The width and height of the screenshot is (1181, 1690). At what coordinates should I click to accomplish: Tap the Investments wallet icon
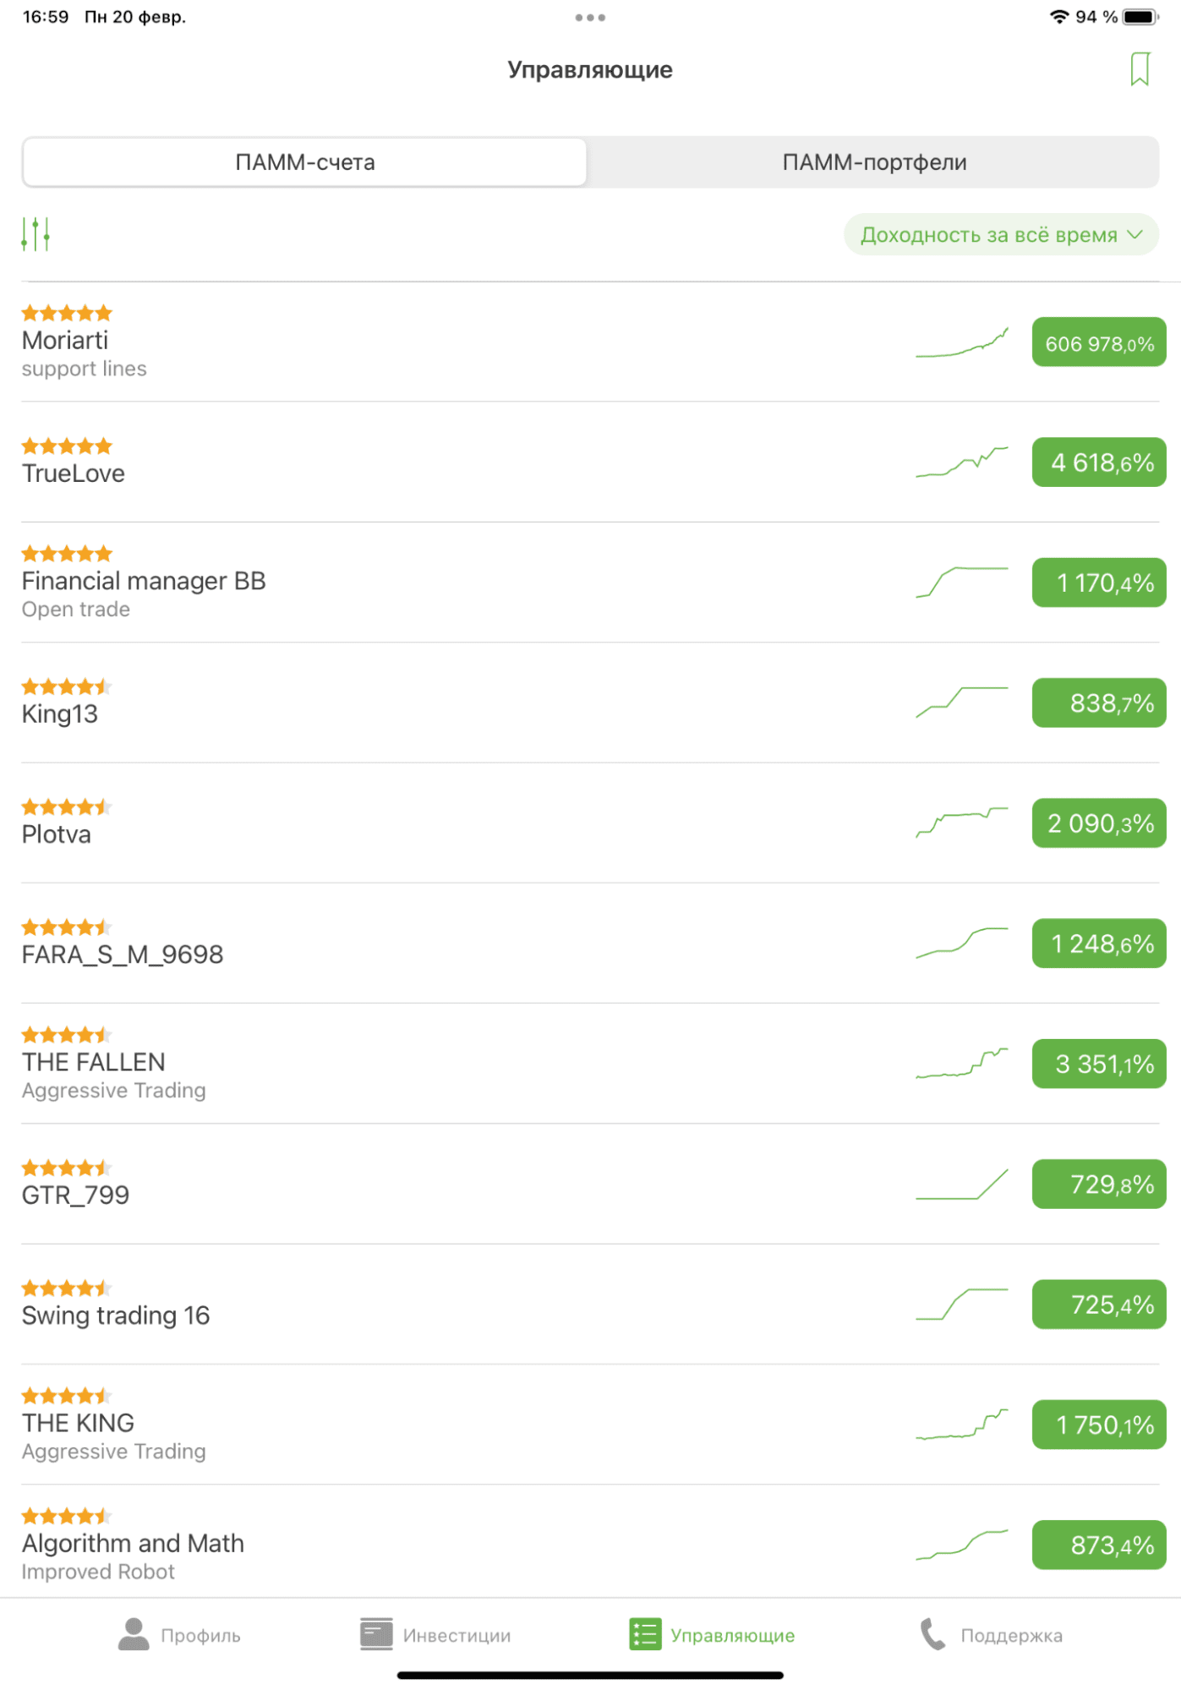tap(376, 1634)
